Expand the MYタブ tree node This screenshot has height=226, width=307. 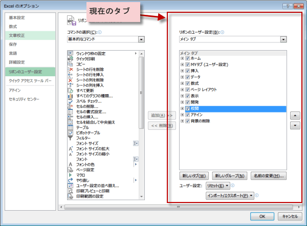coord(182,64)
